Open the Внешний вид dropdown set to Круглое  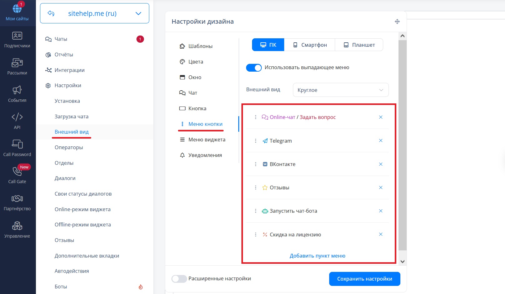pos(340,90)
